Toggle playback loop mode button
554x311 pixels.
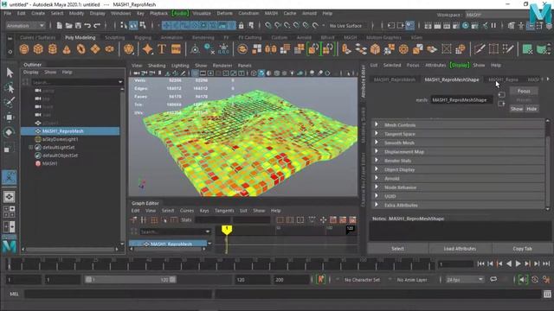(493, 280)
